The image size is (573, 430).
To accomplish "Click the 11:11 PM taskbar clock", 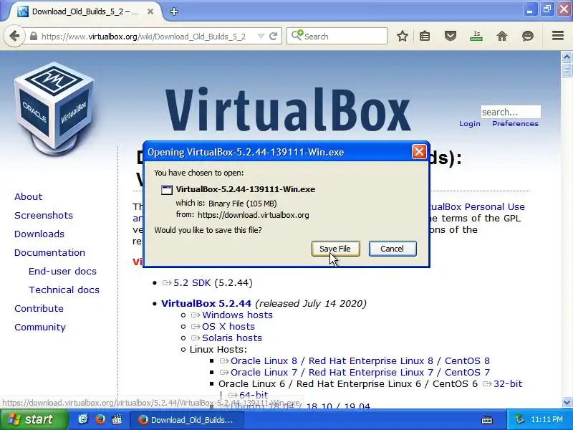I will coord(546,419).
